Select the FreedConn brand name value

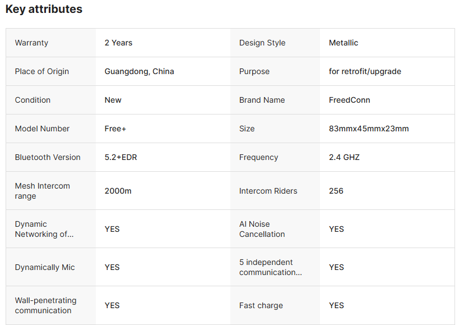tap(349, 100)
